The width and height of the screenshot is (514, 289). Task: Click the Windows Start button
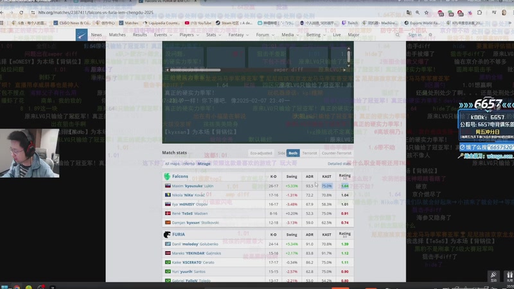(x=4, y=287)
